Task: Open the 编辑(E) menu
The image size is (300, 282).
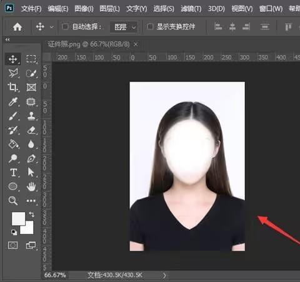Action: (x=58, y=9)
